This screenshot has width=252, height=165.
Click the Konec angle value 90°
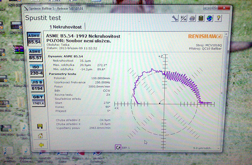click(x=107, y=107)
